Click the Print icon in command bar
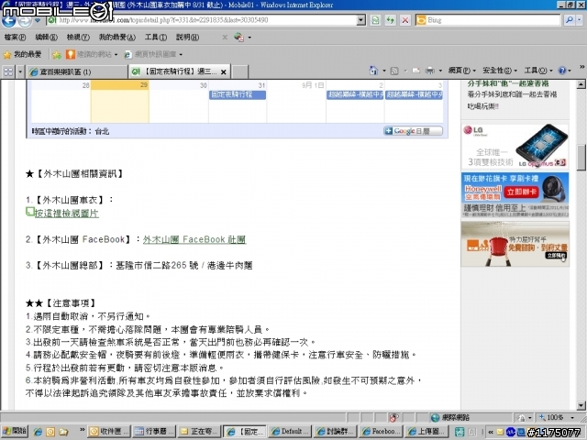Viewport: 587px width, 440px height. (x=431, y=71)
